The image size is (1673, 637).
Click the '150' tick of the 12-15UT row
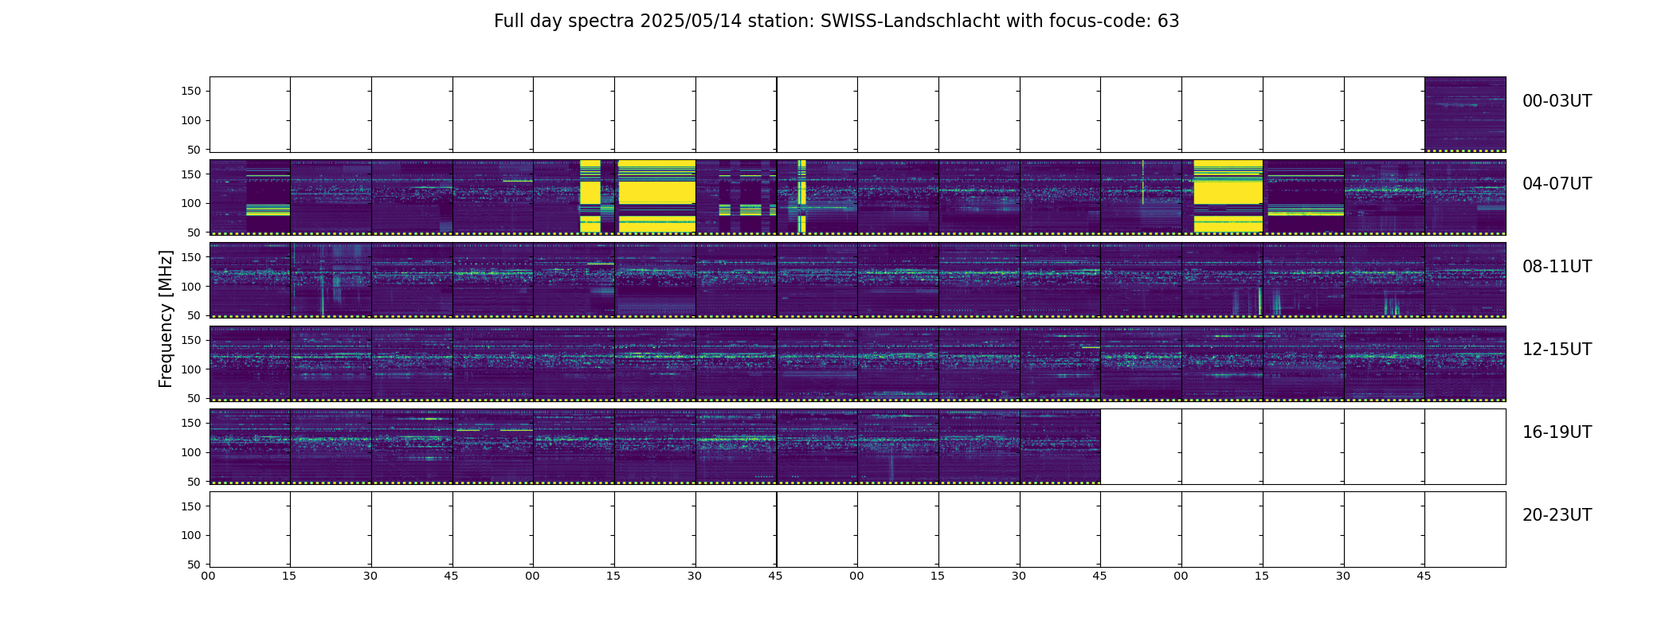pos(191,340)
